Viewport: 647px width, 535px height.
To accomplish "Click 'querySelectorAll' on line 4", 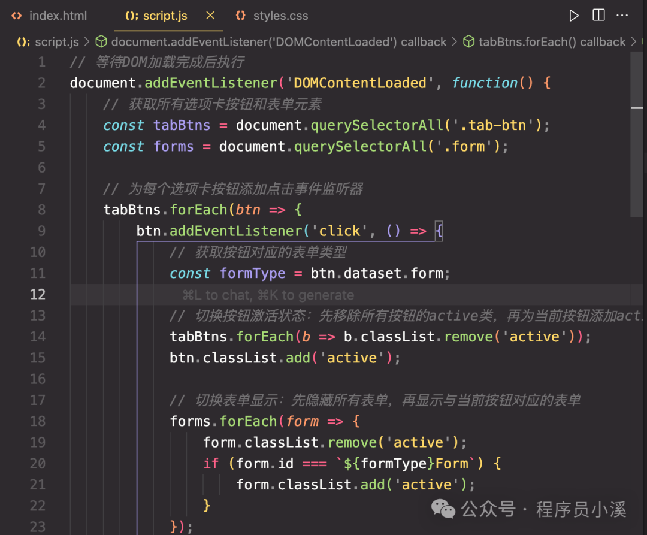I will (x=367, y=125).
